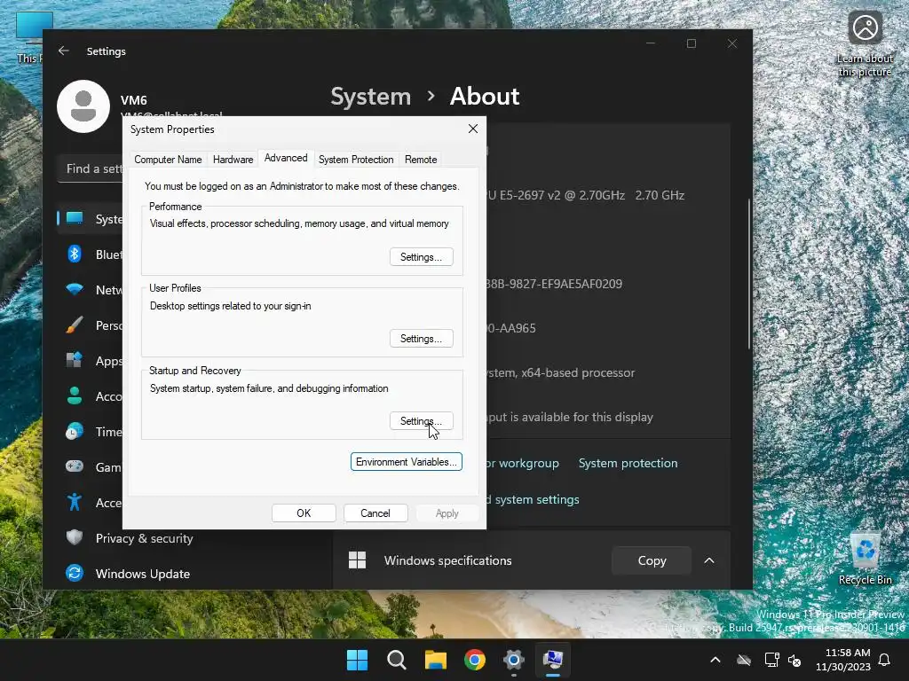Screen dimensions: 909x681
Task: Switch to Remote tab
Action: 421,160
